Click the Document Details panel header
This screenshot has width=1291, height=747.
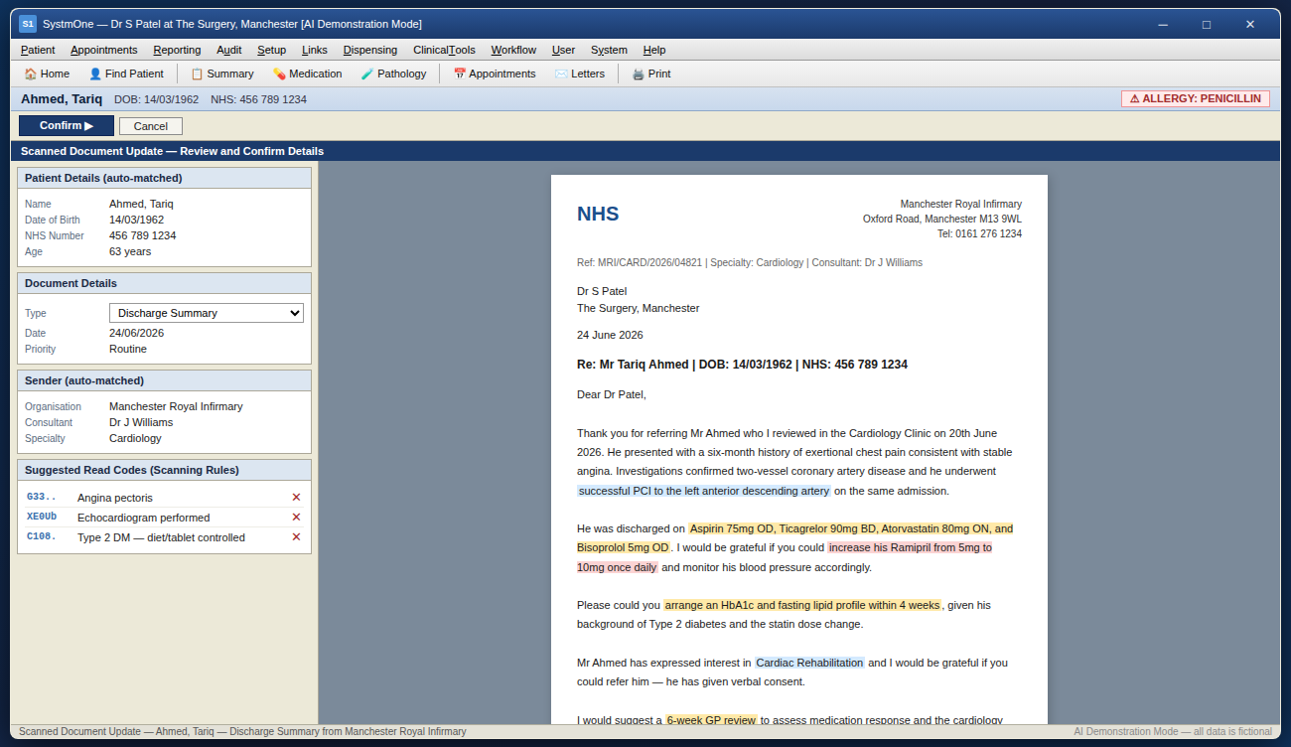164,283
